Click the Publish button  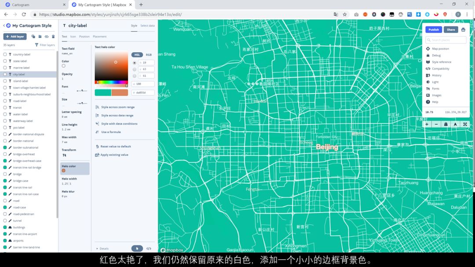coord(434,29)
